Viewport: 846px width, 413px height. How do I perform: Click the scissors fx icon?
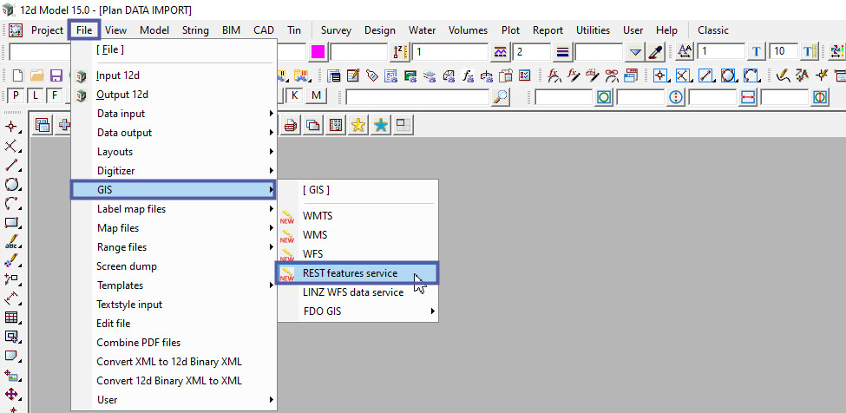(x=613, y=75)
